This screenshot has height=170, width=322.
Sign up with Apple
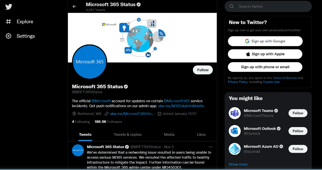(265, 54)
